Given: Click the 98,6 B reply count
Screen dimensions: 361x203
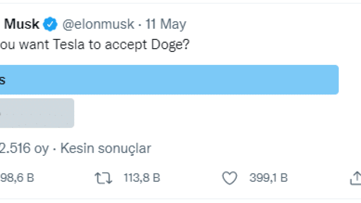Looking at the screenshot, I should tap(17, 178).
